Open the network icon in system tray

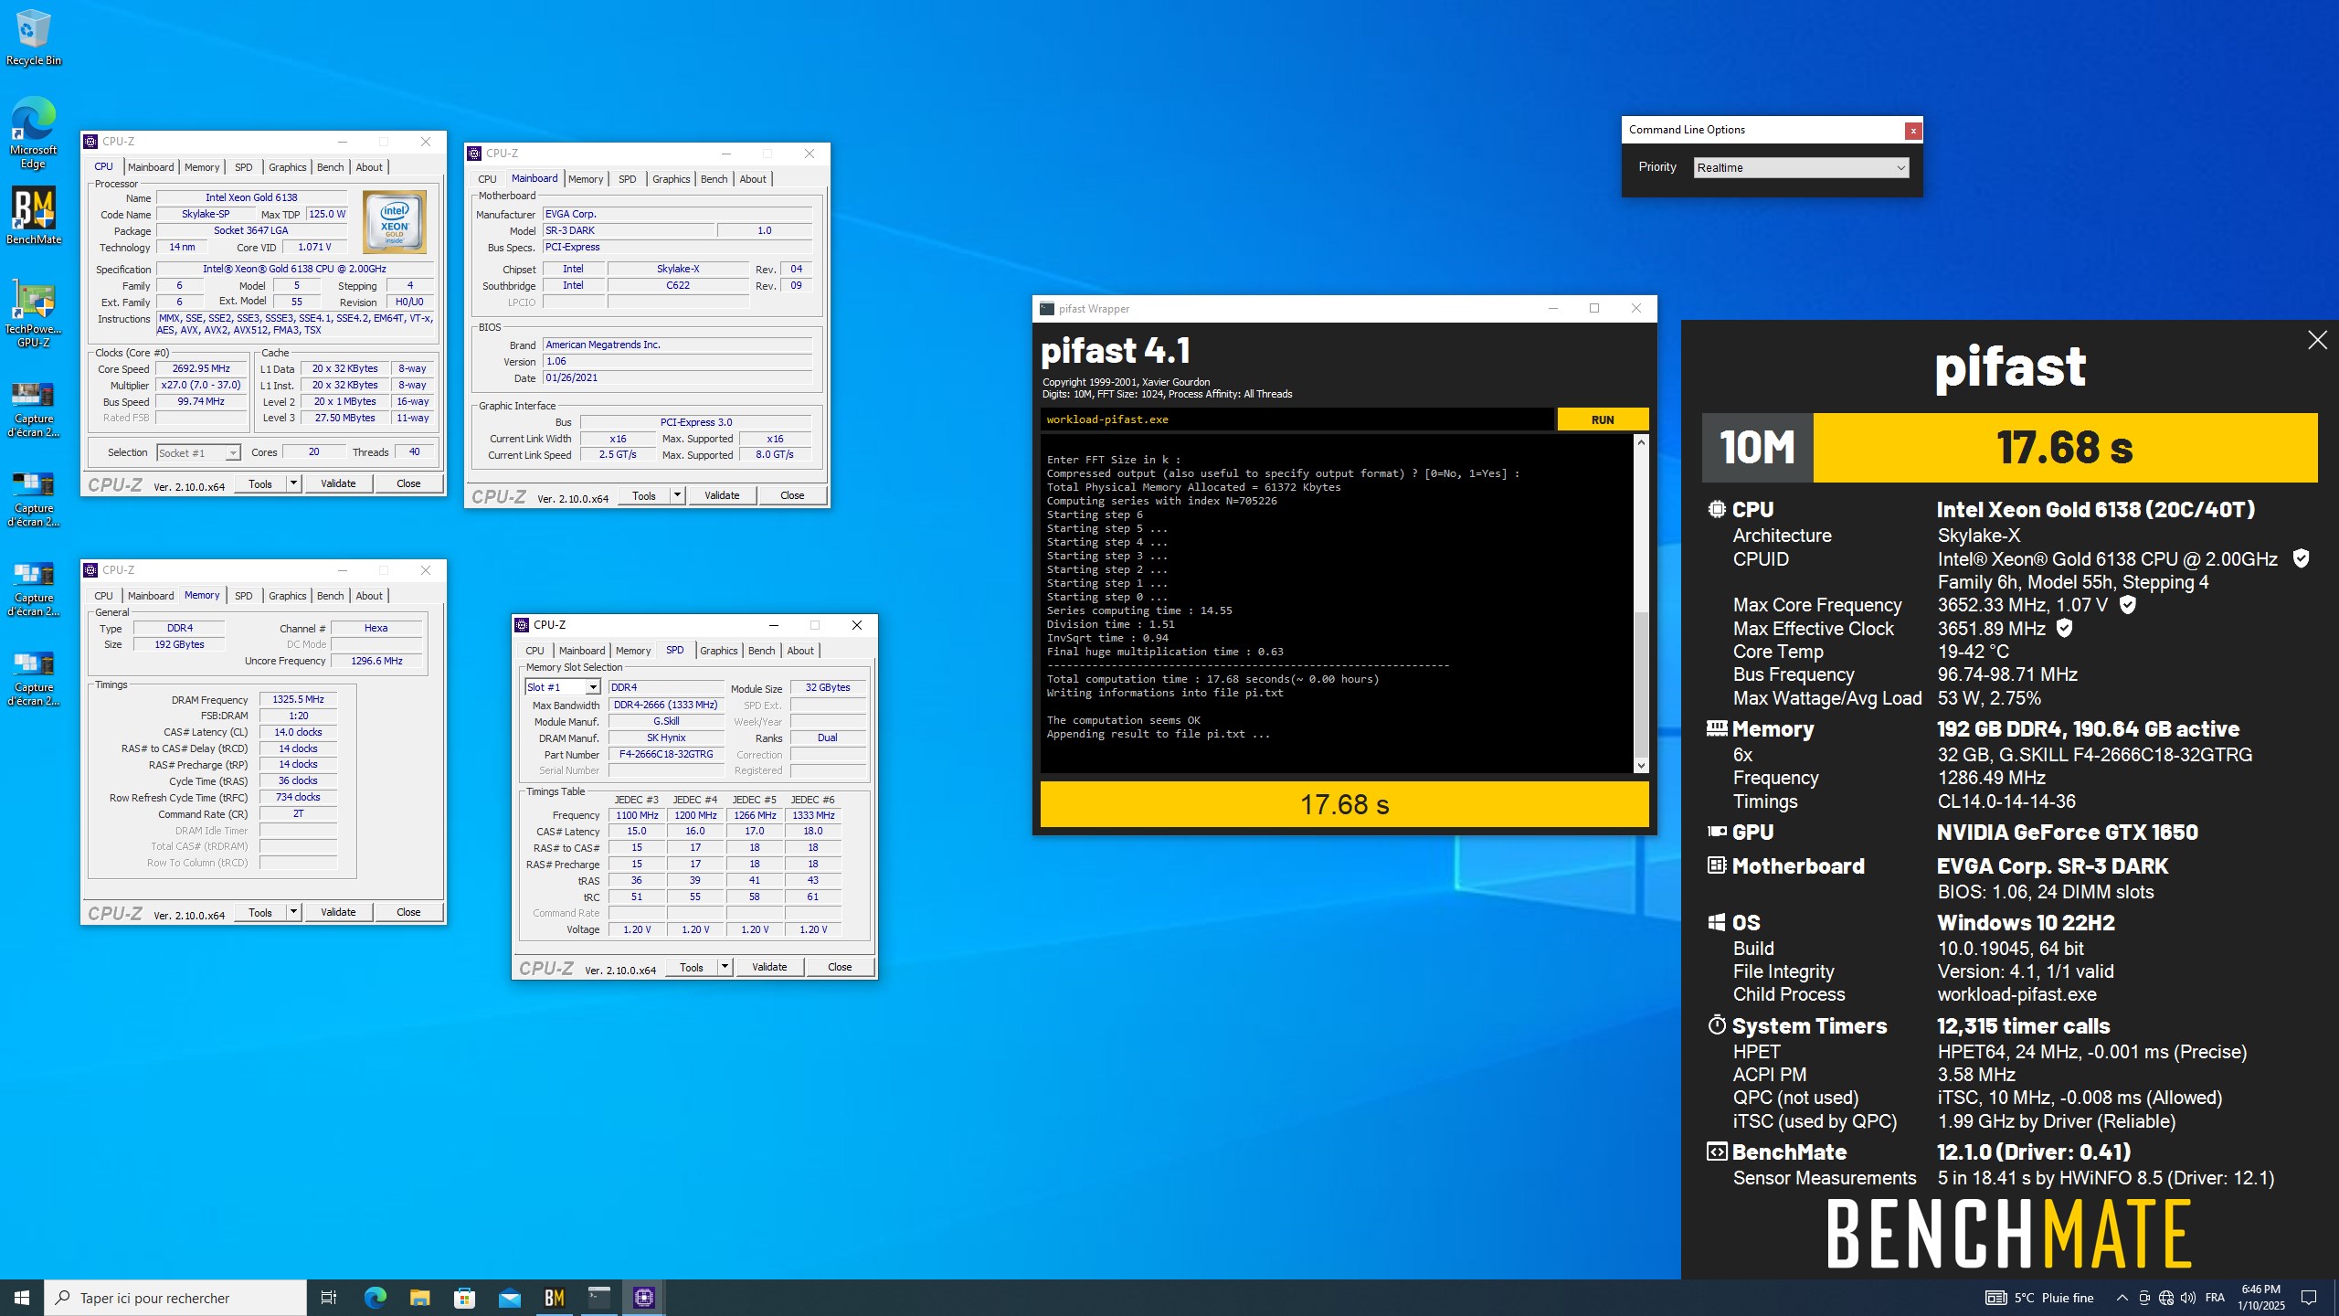[x=2165, y=1298]
